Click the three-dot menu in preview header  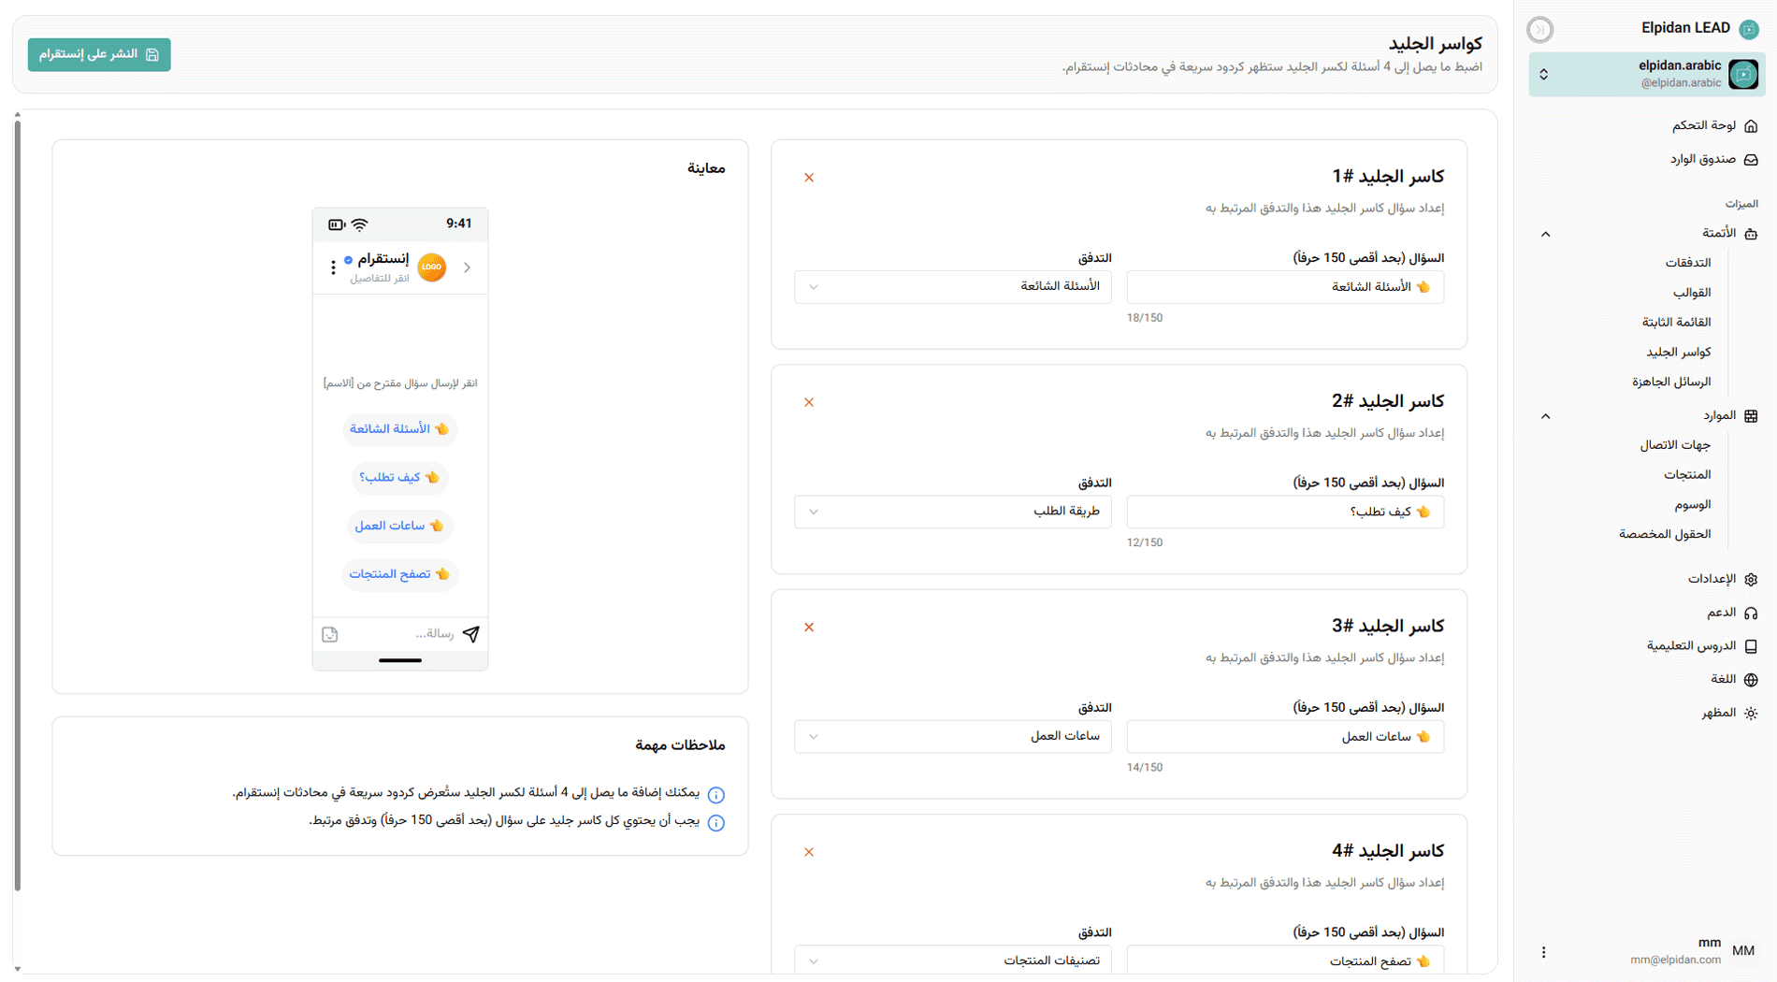click(x=333, y=267)
